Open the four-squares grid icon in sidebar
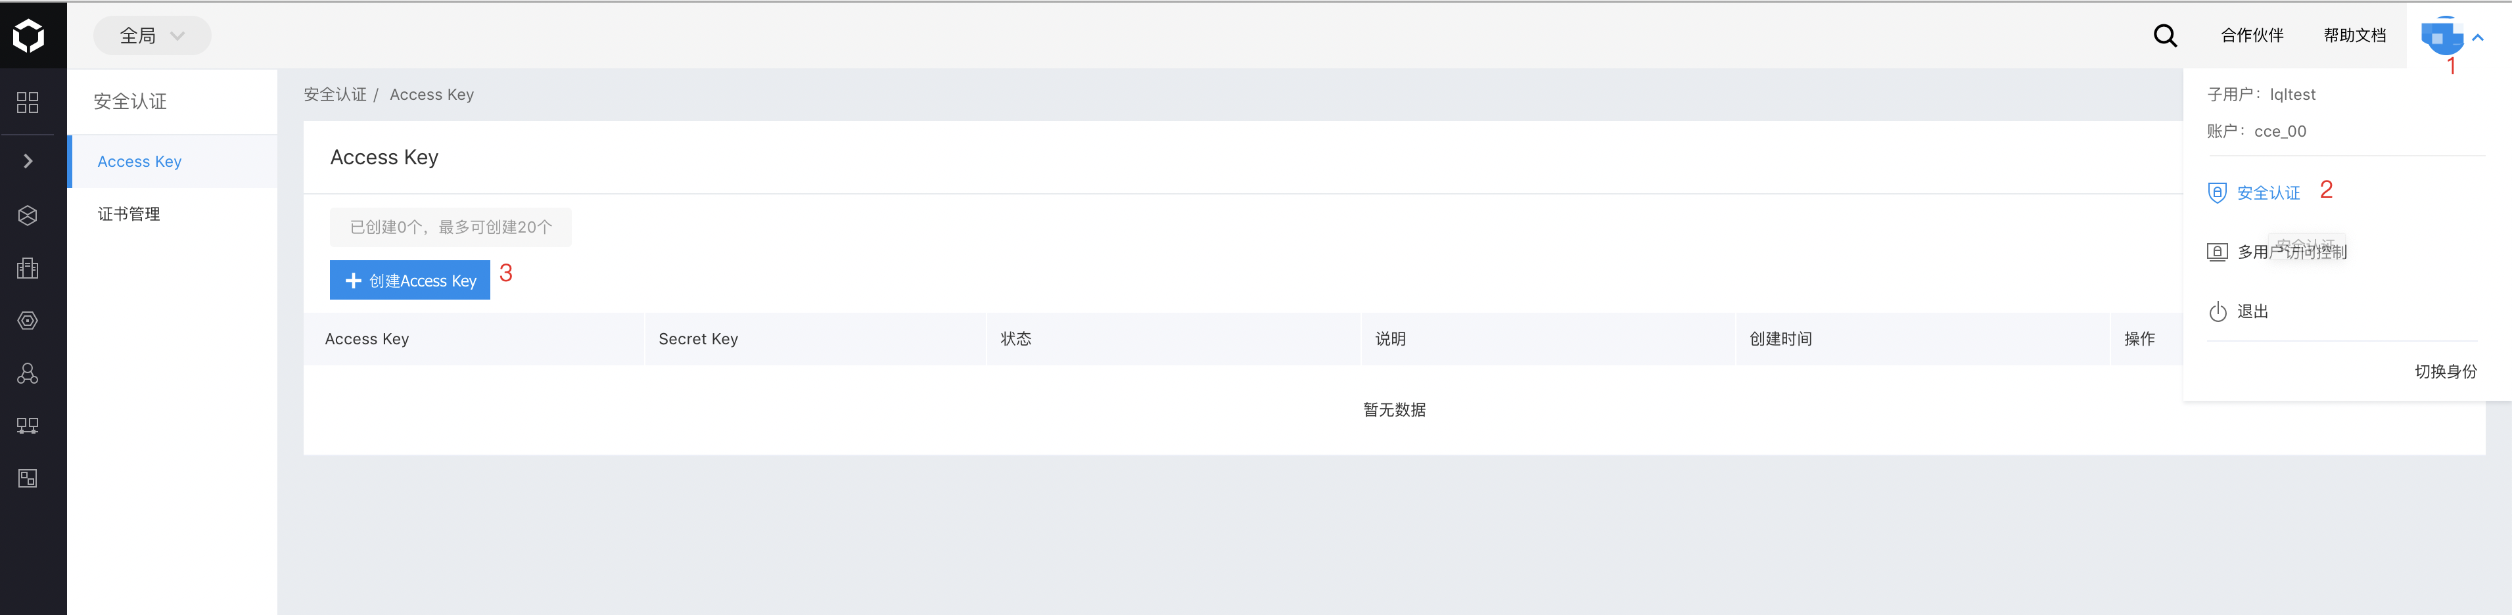The height and width of the screenshot is (615, 2512). pos(28,102)
